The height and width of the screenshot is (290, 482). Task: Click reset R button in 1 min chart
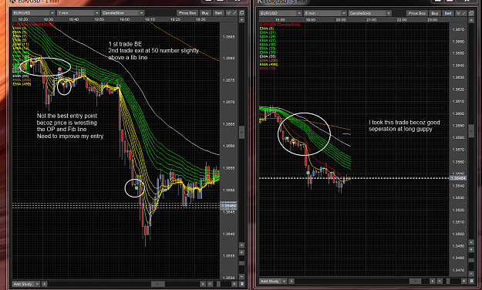click(x=242, y=284)
